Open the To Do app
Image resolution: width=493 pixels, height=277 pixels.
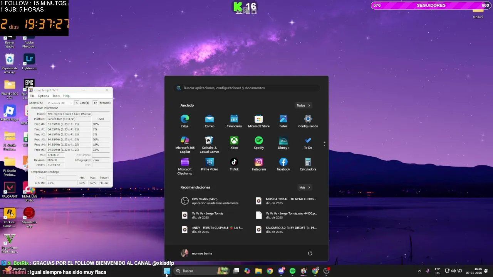click(308, 142)
